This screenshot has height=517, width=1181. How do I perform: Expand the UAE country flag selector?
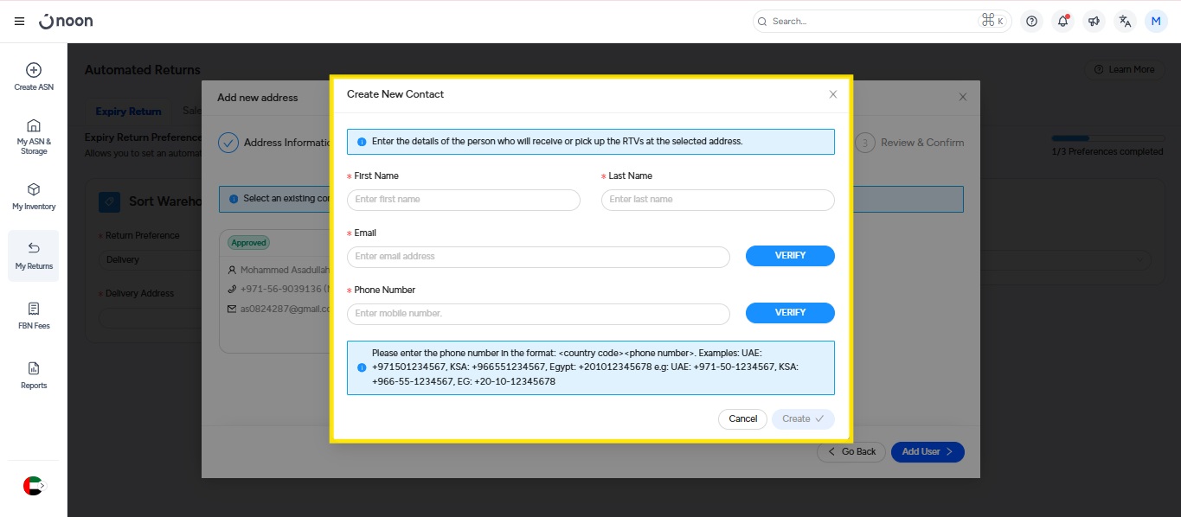[33, 486]
